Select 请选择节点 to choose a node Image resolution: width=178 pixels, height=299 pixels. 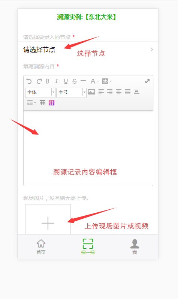[88, 50]
